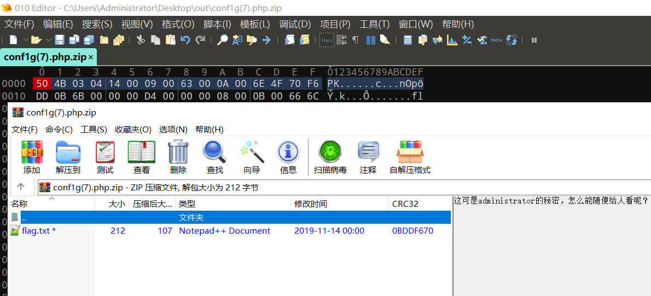This screenshot has width=651, height=296.
Task: Toggle the paragraph mark whitespace display
Action: coord(356,40)
